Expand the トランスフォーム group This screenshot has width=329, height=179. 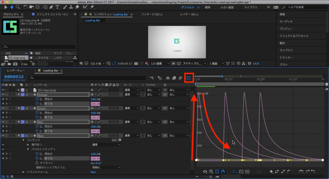click(23, 172)
